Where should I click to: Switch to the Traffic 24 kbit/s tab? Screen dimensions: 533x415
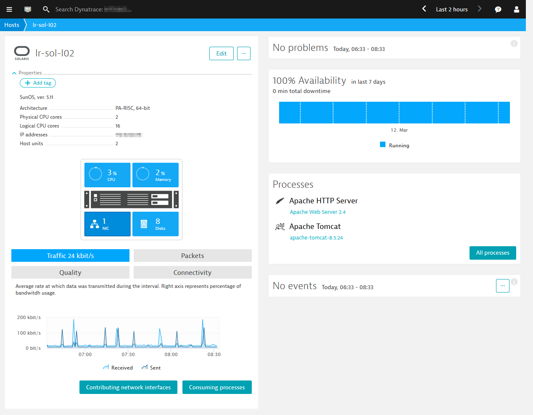70,255
